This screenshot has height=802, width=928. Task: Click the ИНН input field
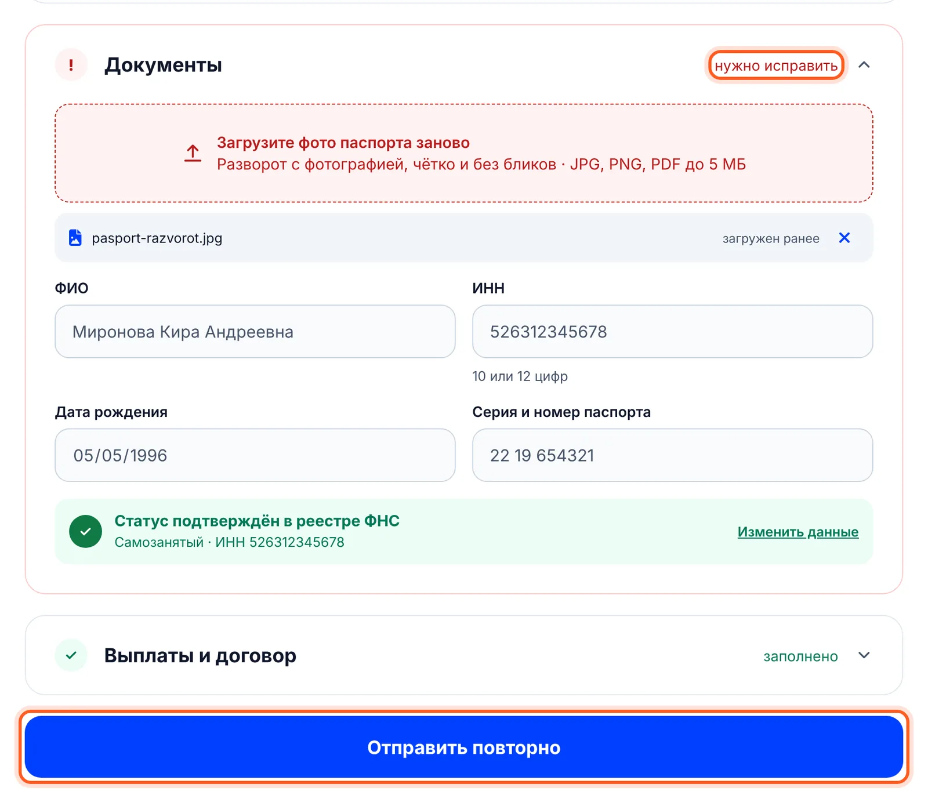pyautogui.click(x=673, y=332)
